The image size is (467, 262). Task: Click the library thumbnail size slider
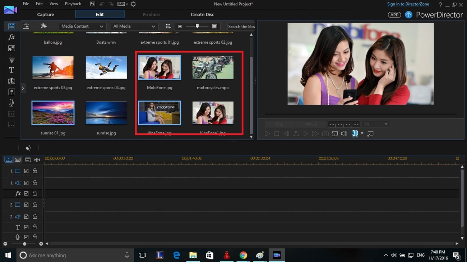(197, 26)
